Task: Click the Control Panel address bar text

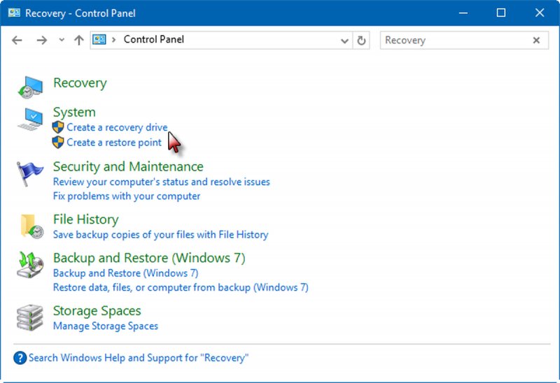Action: (154, 39)
